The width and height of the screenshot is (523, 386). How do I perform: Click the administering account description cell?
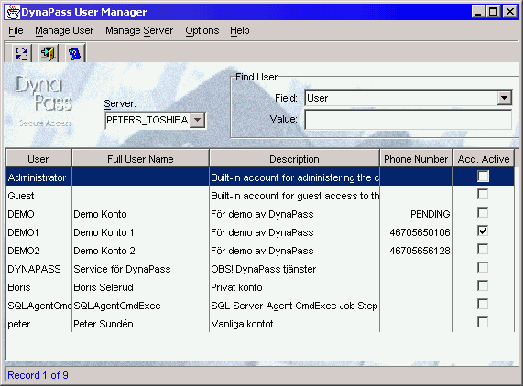point(295,177)
